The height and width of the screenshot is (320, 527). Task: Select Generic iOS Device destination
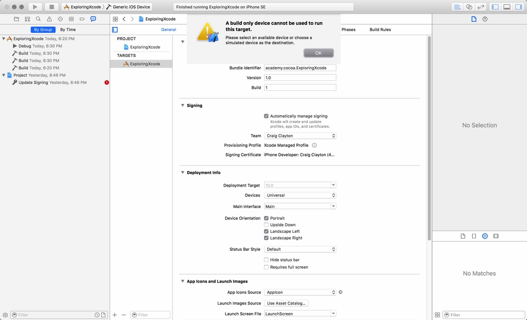coord(129,7)
